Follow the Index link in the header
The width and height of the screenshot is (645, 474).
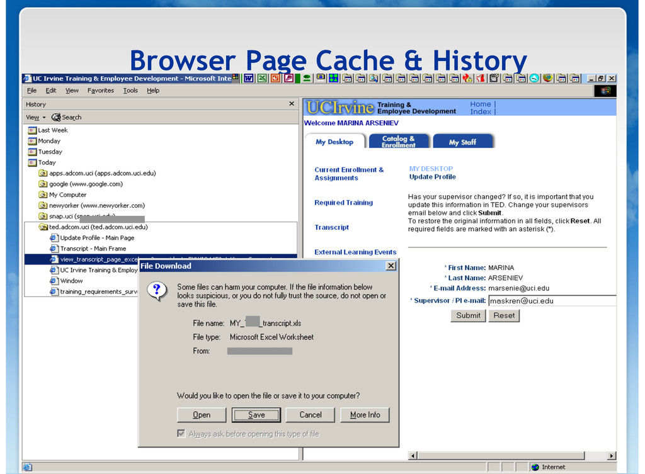click(x=481, y=111)
